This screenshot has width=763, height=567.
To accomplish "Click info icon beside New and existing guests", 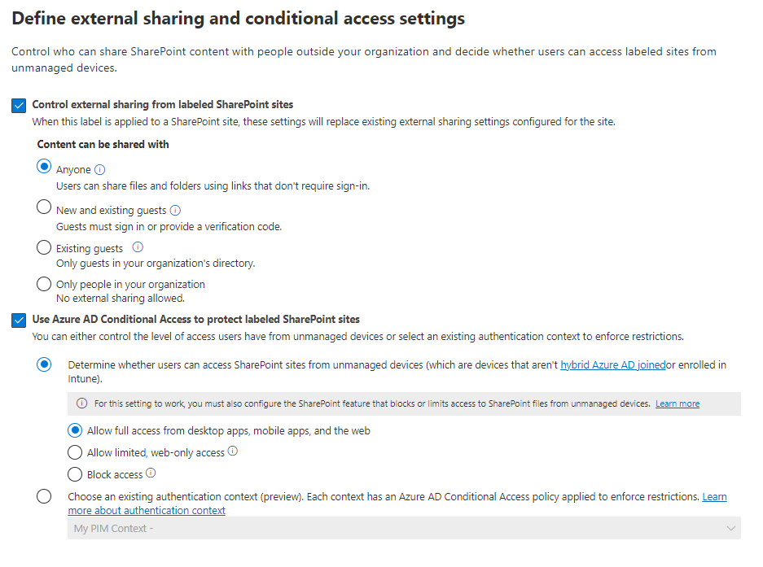I will pos(175,210).
